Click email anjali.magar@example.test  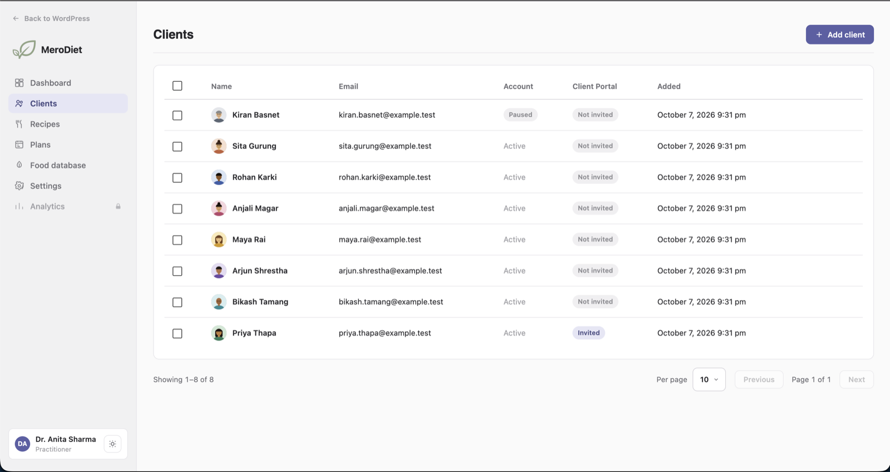(387, 208)
